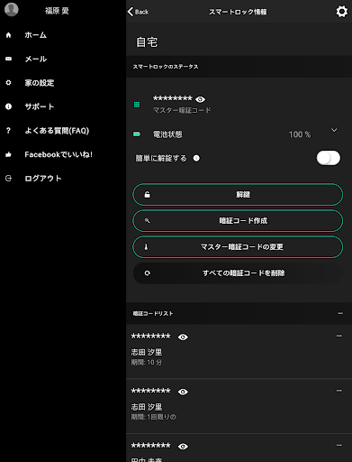Viewport: 352px width, 462px height.
Task: Click the question mark FAQ icon
Action: pyautogui.click(x=8, y=131)
